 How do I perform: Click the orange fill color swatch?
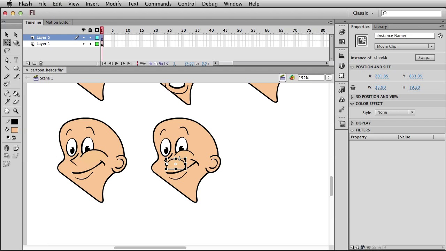coord(14,130)
